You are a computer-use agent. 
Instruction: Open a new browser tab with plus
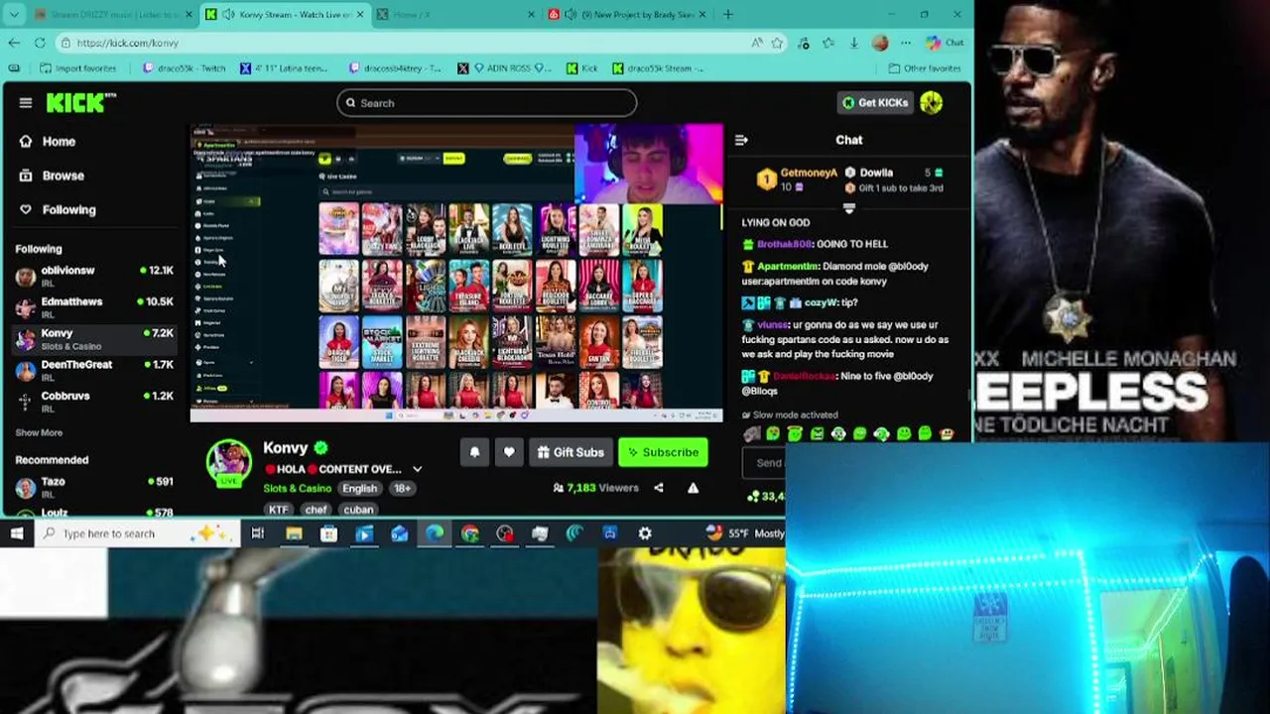[728, 14]
